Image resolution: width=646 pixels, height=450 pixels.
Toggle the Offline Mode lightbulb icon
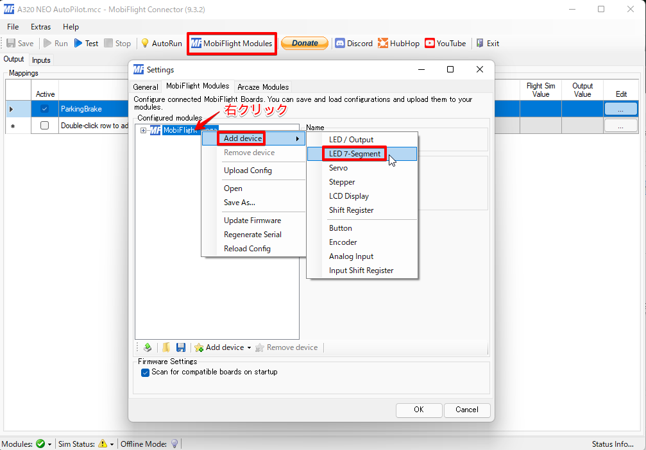(174, 444)
